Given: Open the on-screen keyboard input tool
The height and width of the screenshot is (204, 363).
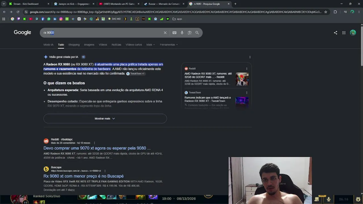Looking at the screenshot, I should [174, 33].
